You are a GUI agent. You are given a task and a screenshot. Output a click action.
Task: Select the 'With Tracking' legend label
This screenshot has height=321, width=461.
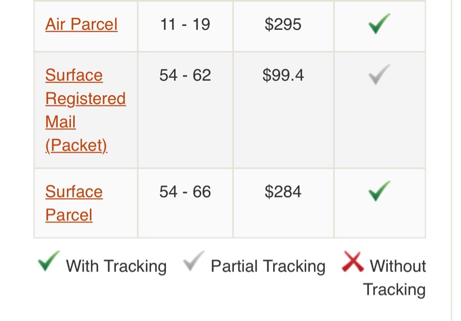point(116,266)
